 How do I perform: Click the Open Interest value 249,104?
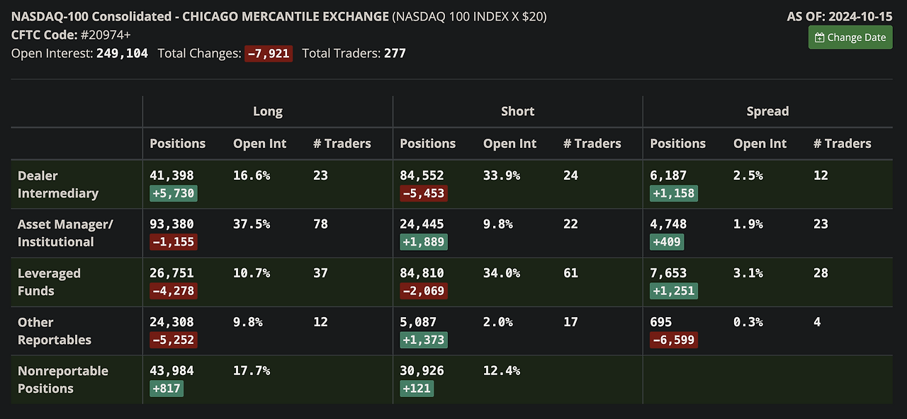122,53
